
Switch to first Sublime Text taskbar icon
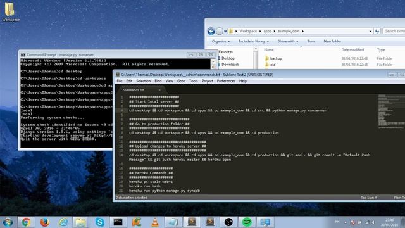pos(192,222)
